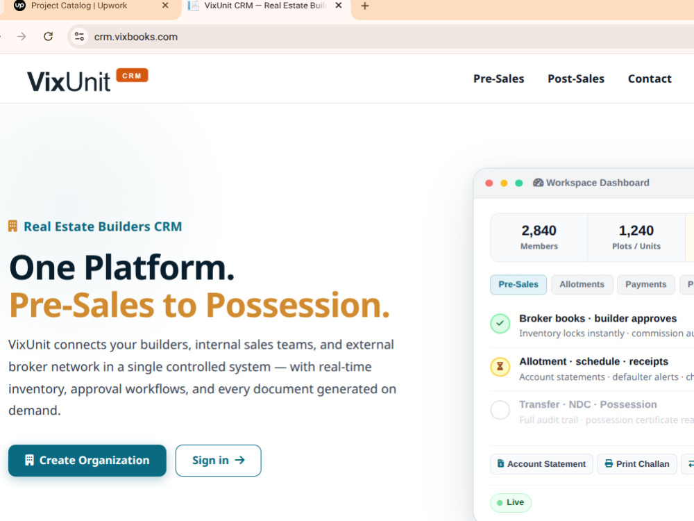Screen dimensions: 694x521
Task: Click the orange CRM badge
Action: coord(132,76)
